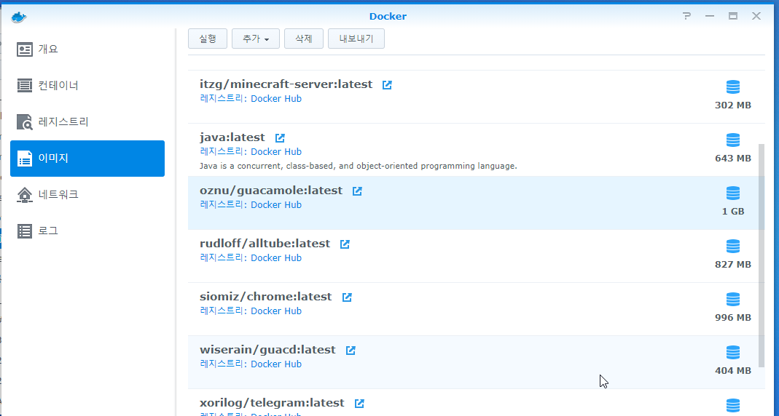The image size is (779, 416).
Task: Click the 996 MB size value
Action: (733, 317)
